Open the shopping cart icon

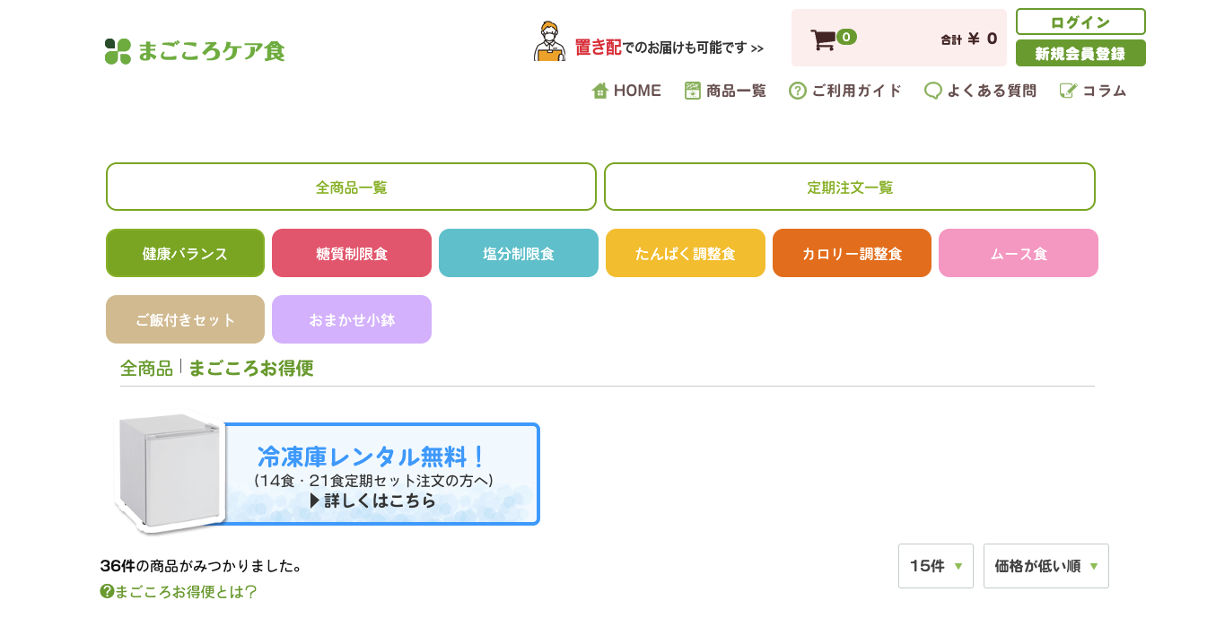[x=825, y=38]
